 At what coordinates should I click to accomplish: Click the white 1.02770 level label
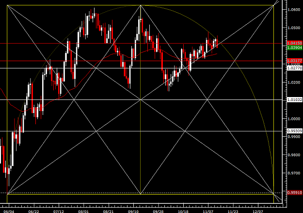(295, 68)
